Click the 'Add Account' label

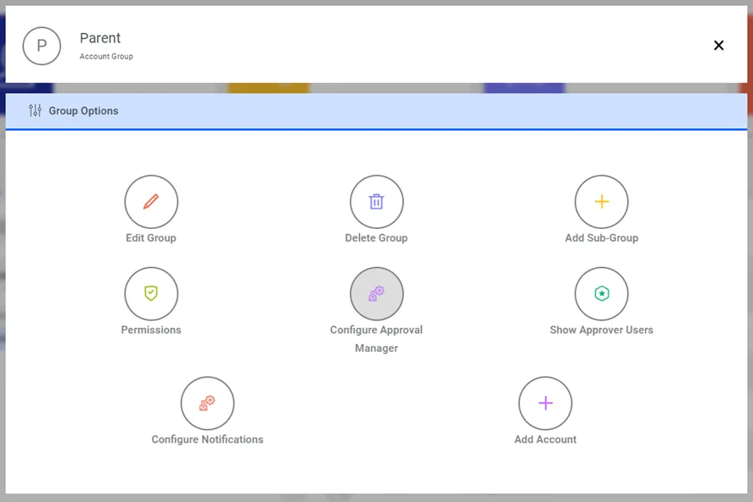[545, 439]
